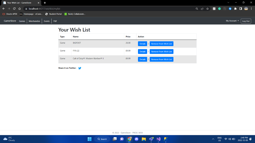Open the weather widget showing Cloudy
The width and height of the screenshot is (255, 143).
click(9, 139)
